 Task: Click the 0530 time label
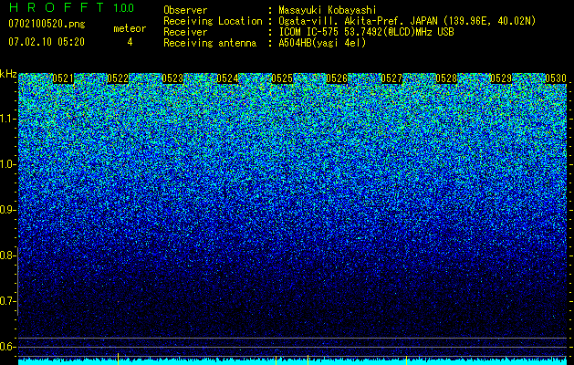point(556,78)
